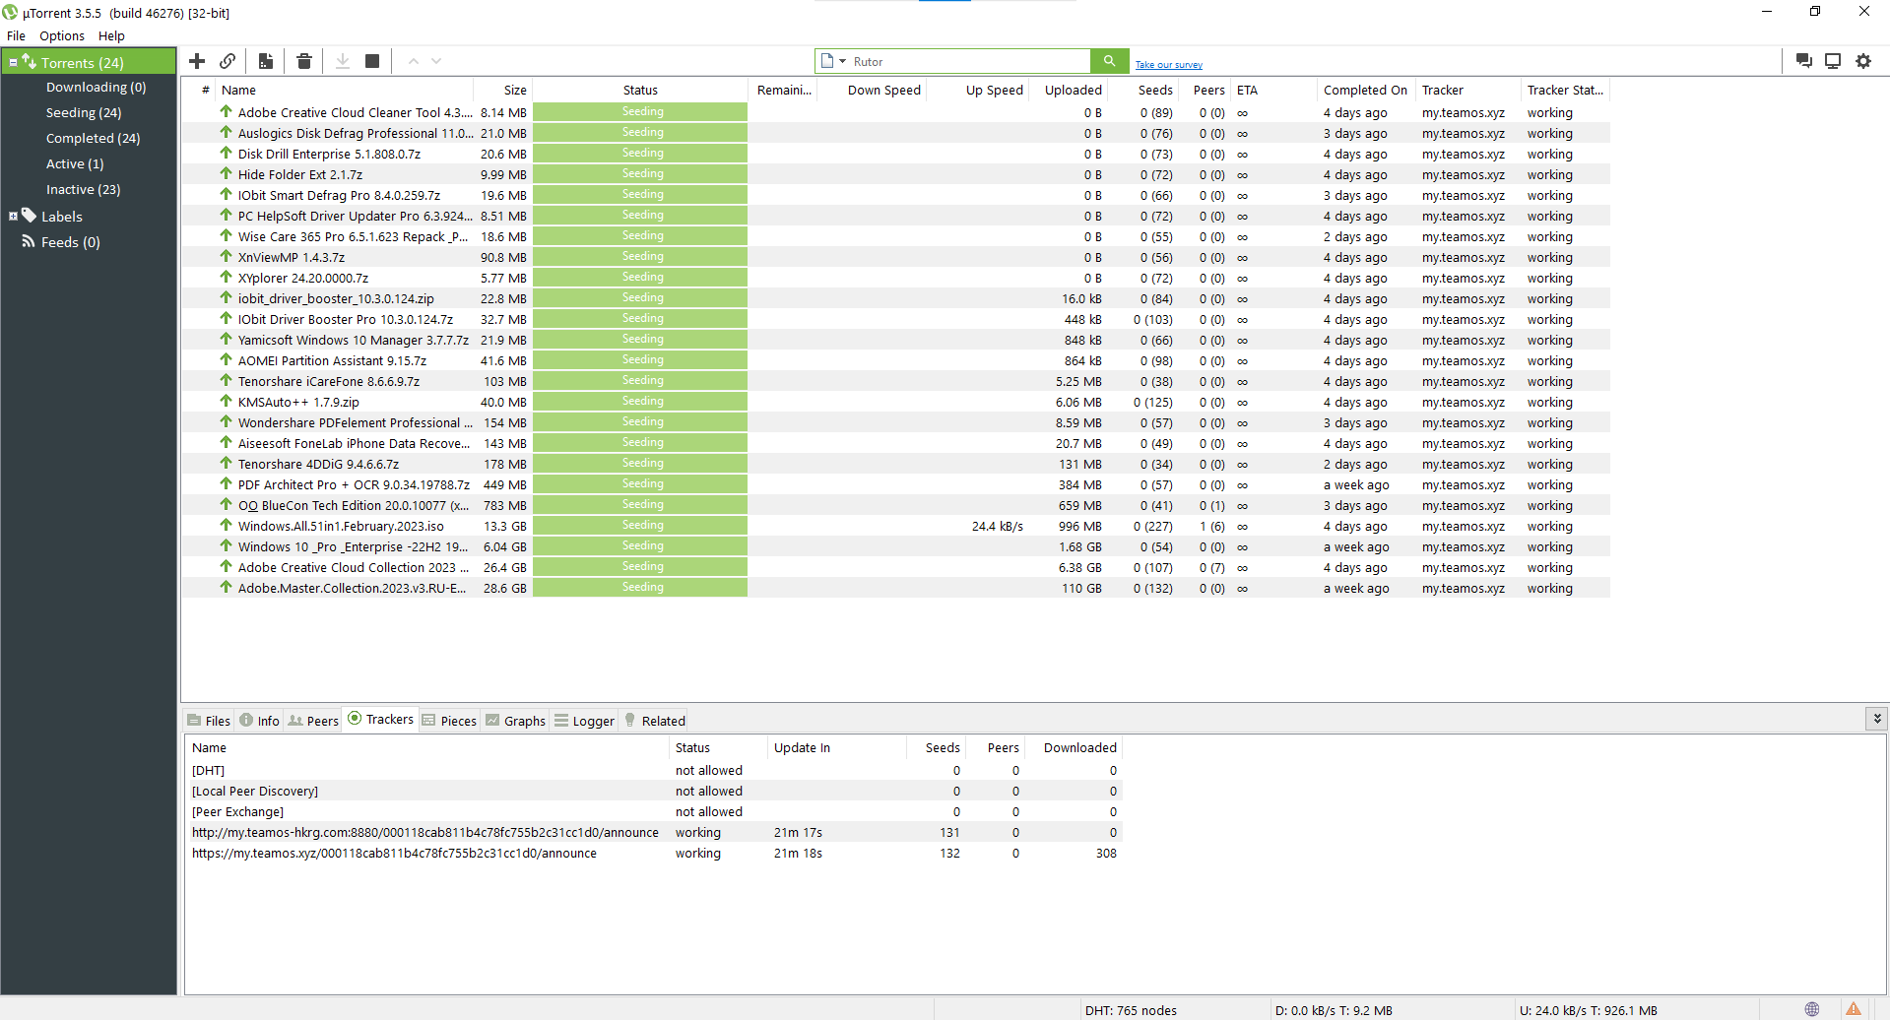Click seeding arrow icon of XnViewMP row
The width and height of the screenshot is (1890, 1020).
tap(226, 256)
